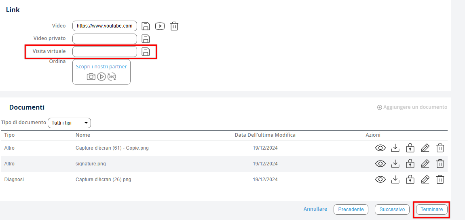Preview signature.png with eye icon
The image size is (465, 220).
(380, 164)
